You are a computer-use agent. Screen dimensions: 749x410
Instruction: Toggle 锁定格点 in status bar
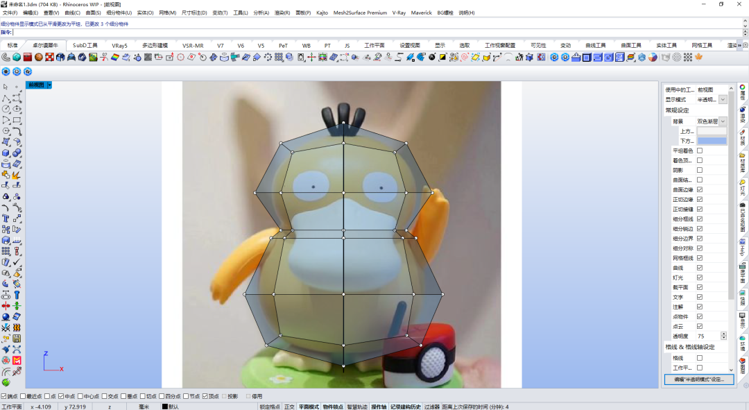click(x=270, y=407)
